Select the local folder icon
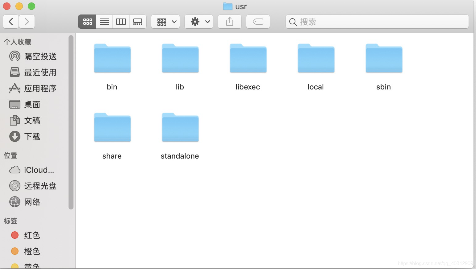Image resolution: width=476 pixels, height=269 pixels. pyautogui.click(x=316, y=58)
